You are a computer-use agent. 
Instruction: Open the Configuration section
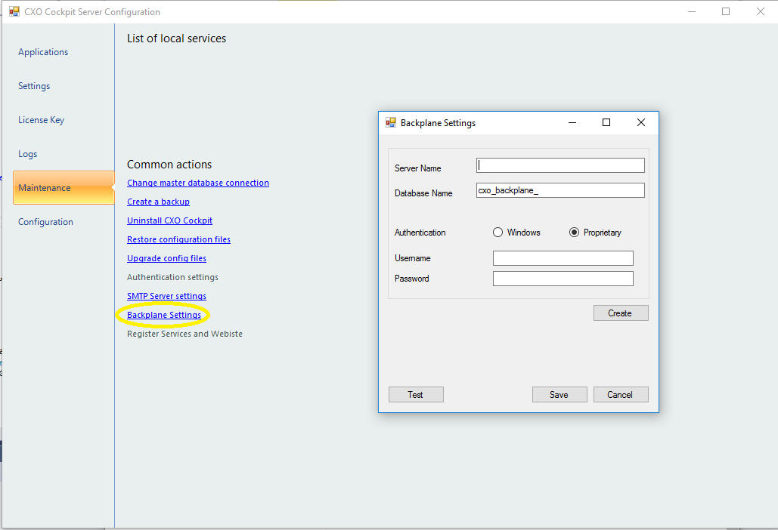pyautogui.click(x=45, y=222)
